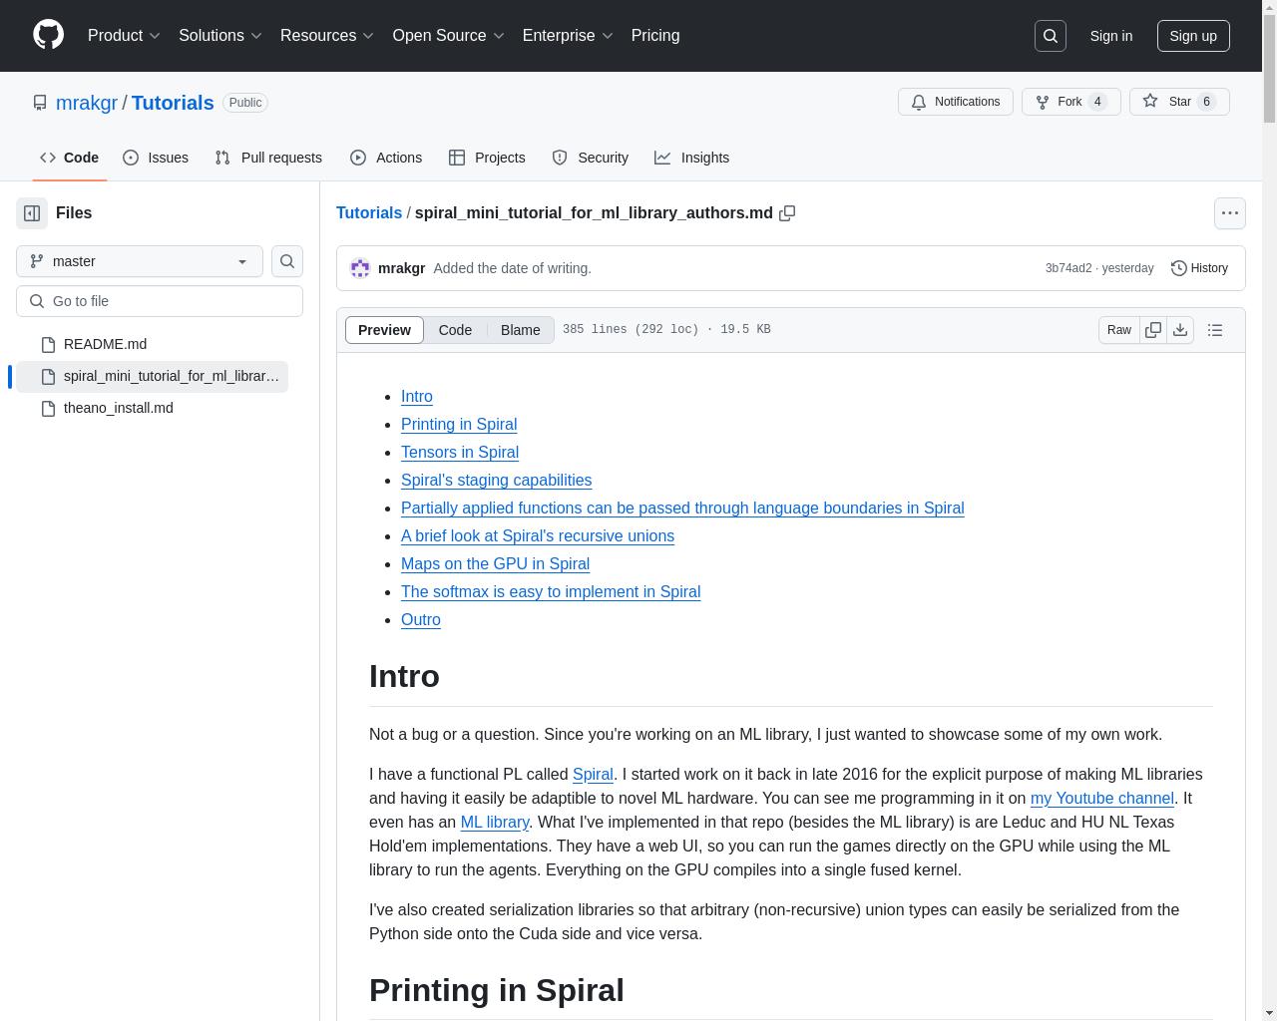
Task: Jump to Tensors in Spiral link
Action: click(x=460, y=453)
